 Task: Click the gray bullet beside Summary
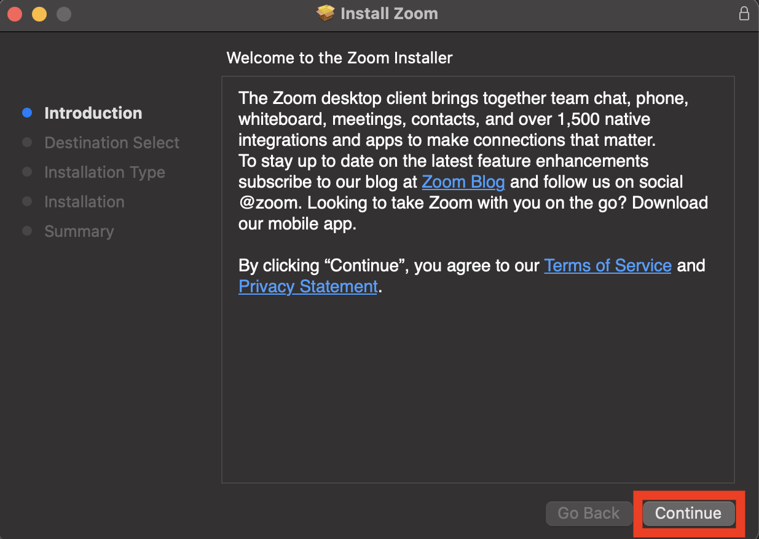[x=27, y=231]
